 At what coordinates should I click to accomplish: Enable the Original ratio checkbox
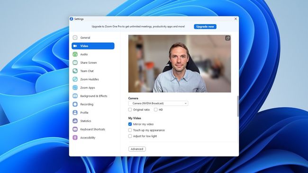130,110
